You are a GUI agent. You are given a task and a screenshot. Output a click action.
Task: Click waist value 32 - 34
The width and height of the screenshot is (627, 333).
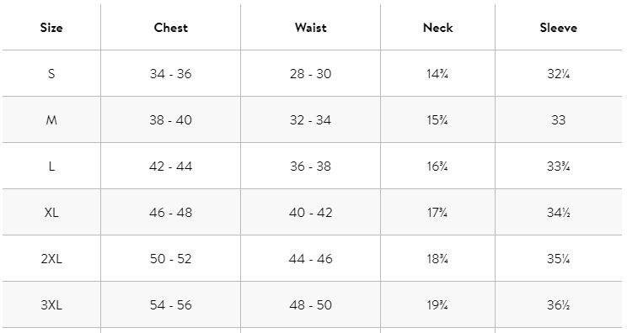point(311,120)
